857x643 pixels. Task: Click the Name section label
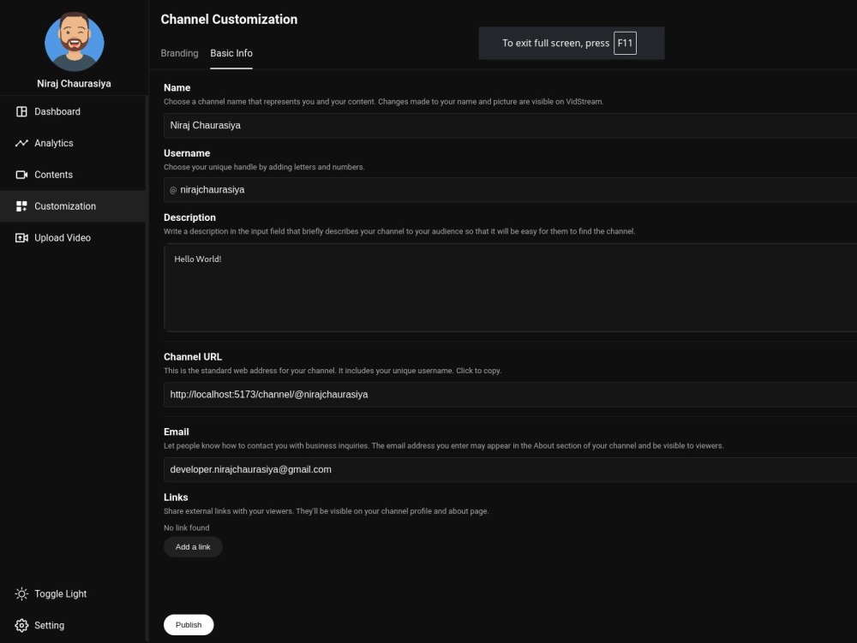tap(177, 88)
